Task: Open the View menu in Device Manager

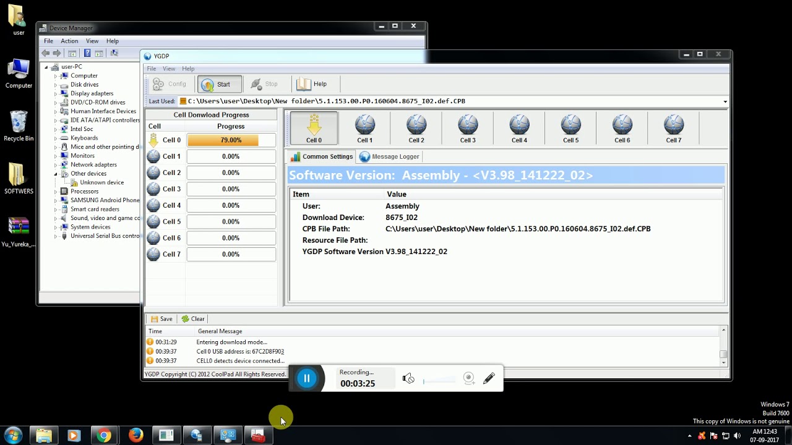Action: [x=92, y=41]
